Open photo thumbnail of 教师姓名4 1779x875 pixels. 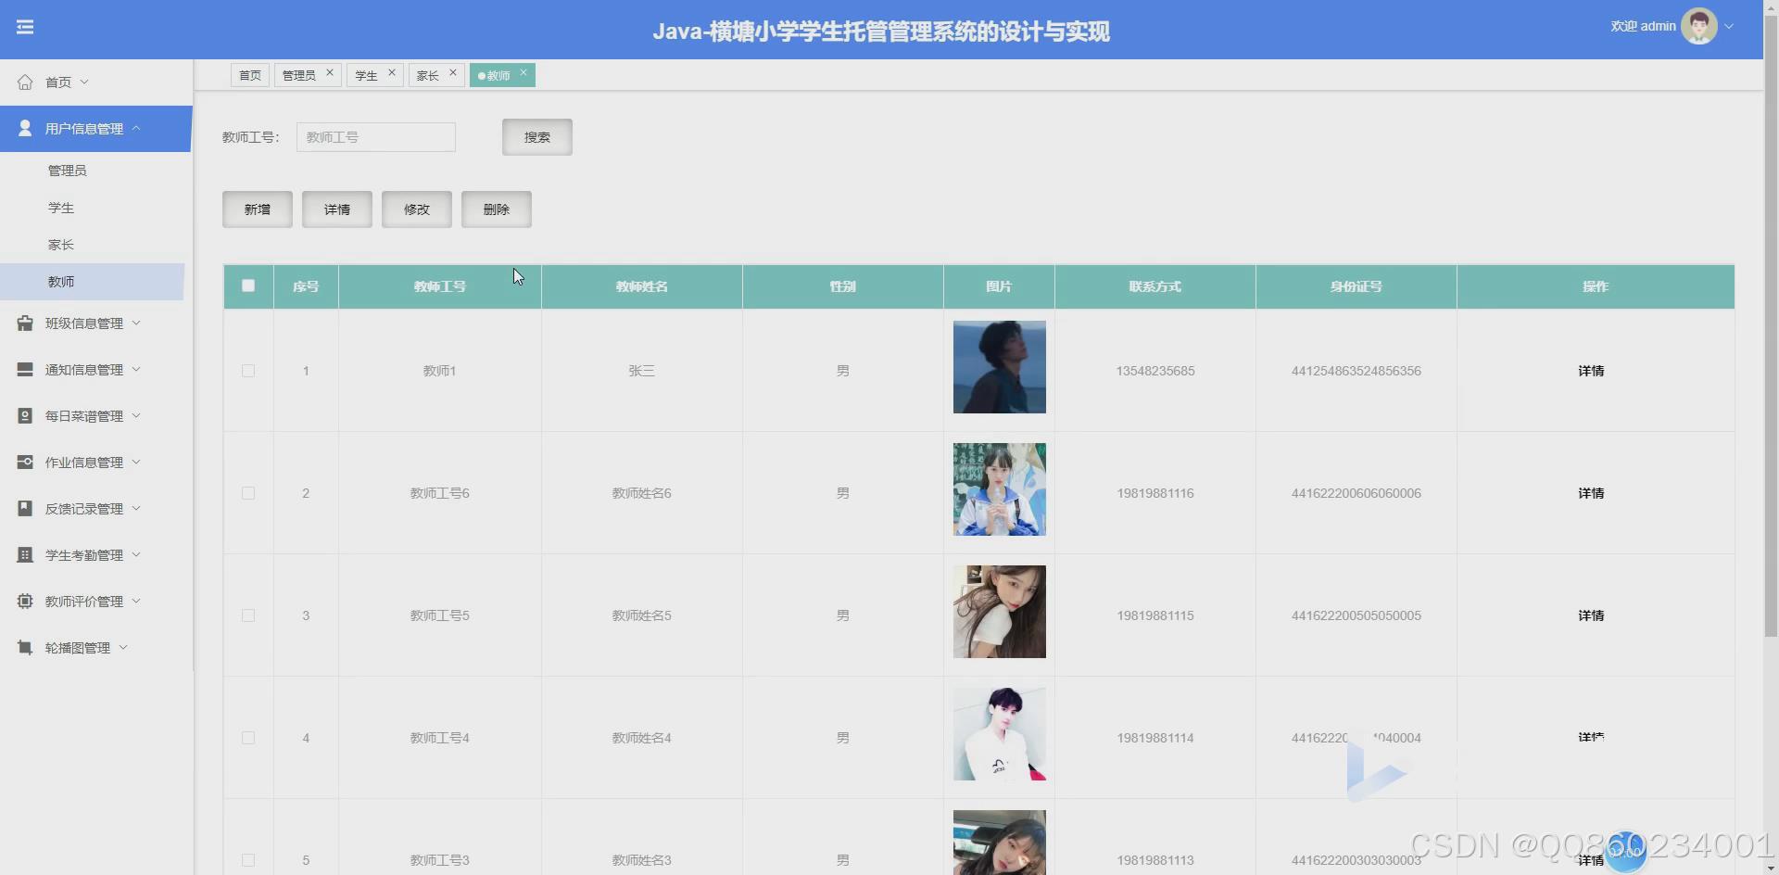[x=1000, y=734]
